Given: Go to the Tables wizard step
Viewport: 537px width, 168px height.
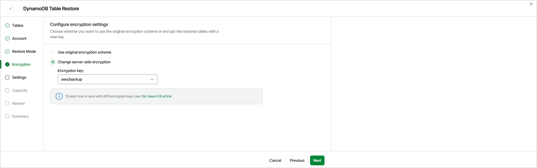Looking at the screenshot, I should click(18, 25).
